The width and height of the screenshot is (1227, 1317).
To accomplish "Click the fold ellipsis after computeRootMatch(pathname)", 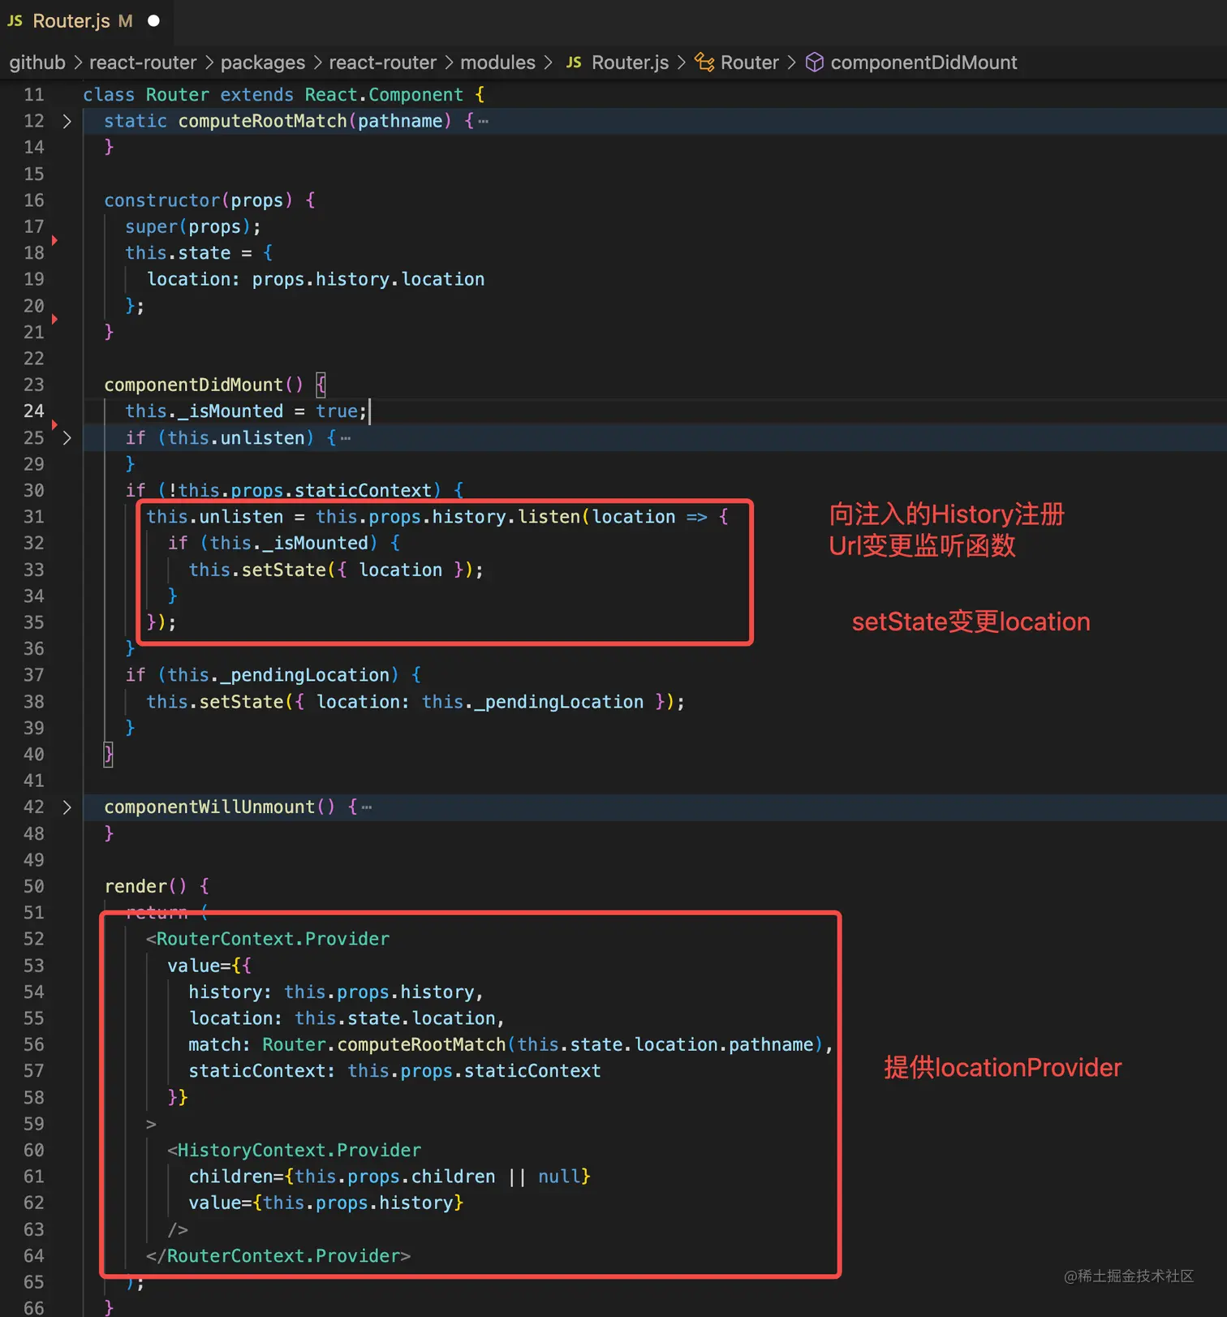I will click(x=484, y=122).
